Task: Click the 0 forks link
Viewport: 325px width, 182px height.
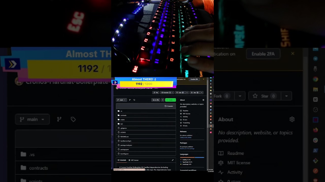Action: 184,126
